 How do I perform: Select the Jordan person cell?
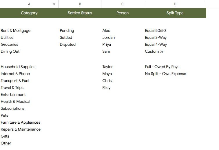point(123,38)
